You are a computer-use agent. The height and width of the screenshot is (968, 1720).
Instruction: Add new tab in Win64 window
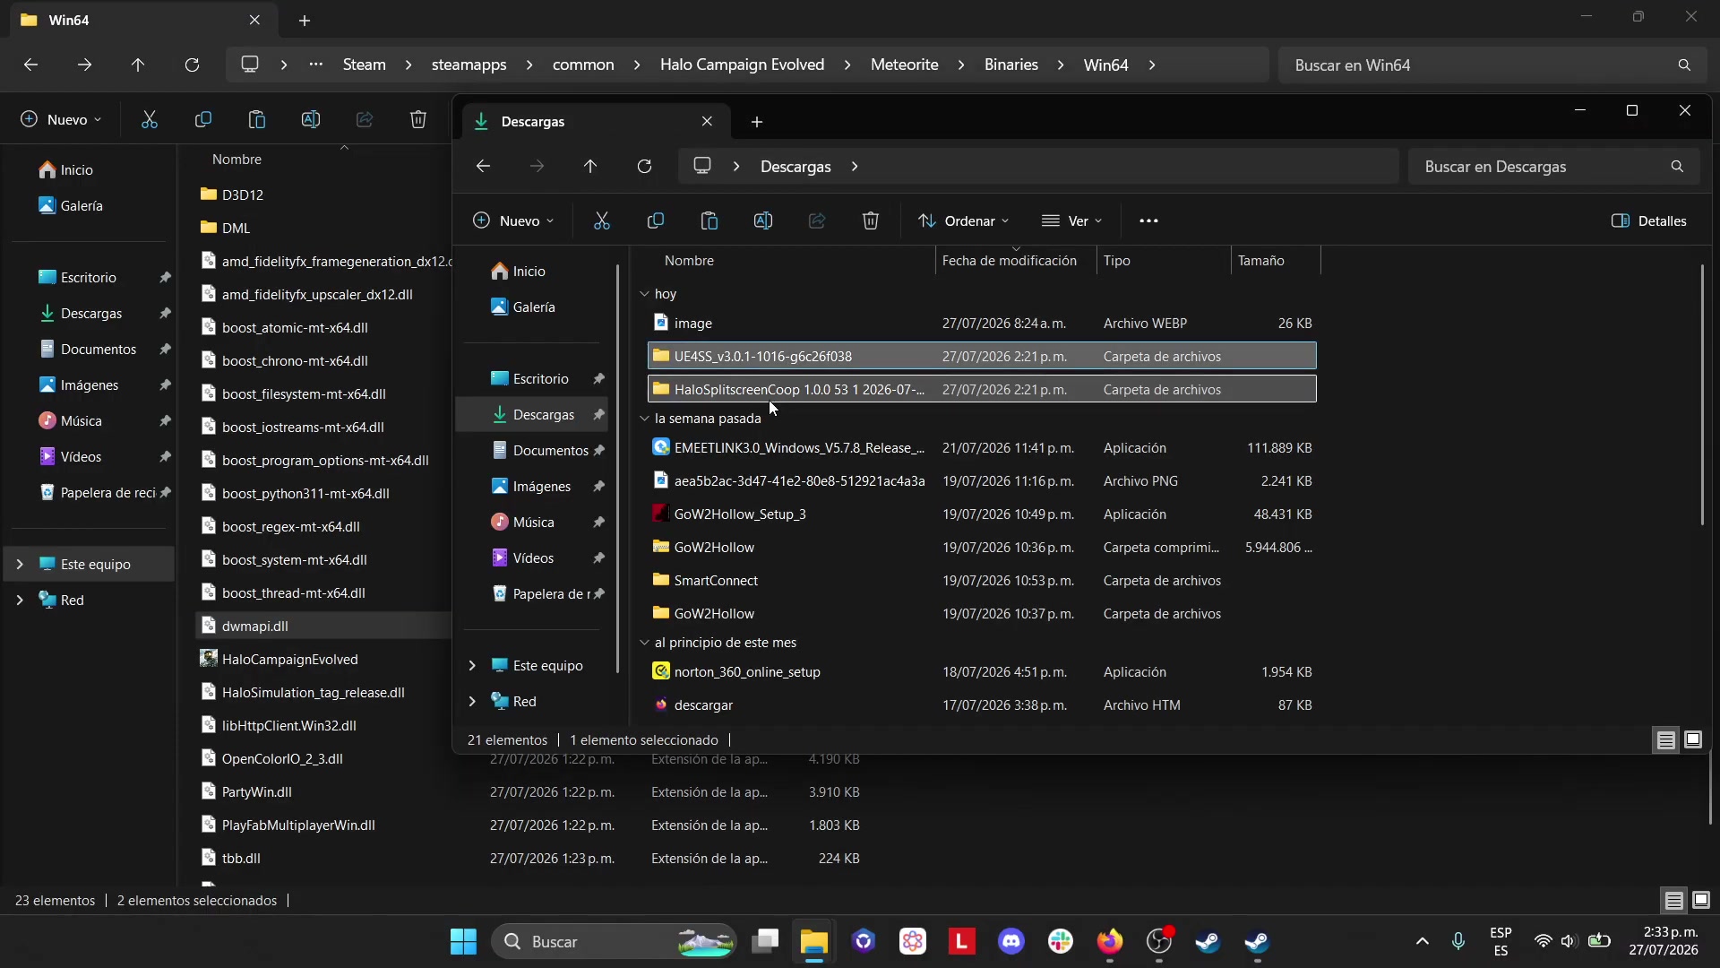tap(305, 20)
